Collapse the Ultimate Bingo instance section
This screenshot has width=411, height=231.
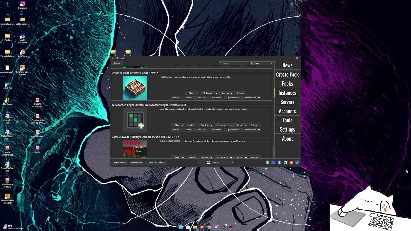(157, 73)
